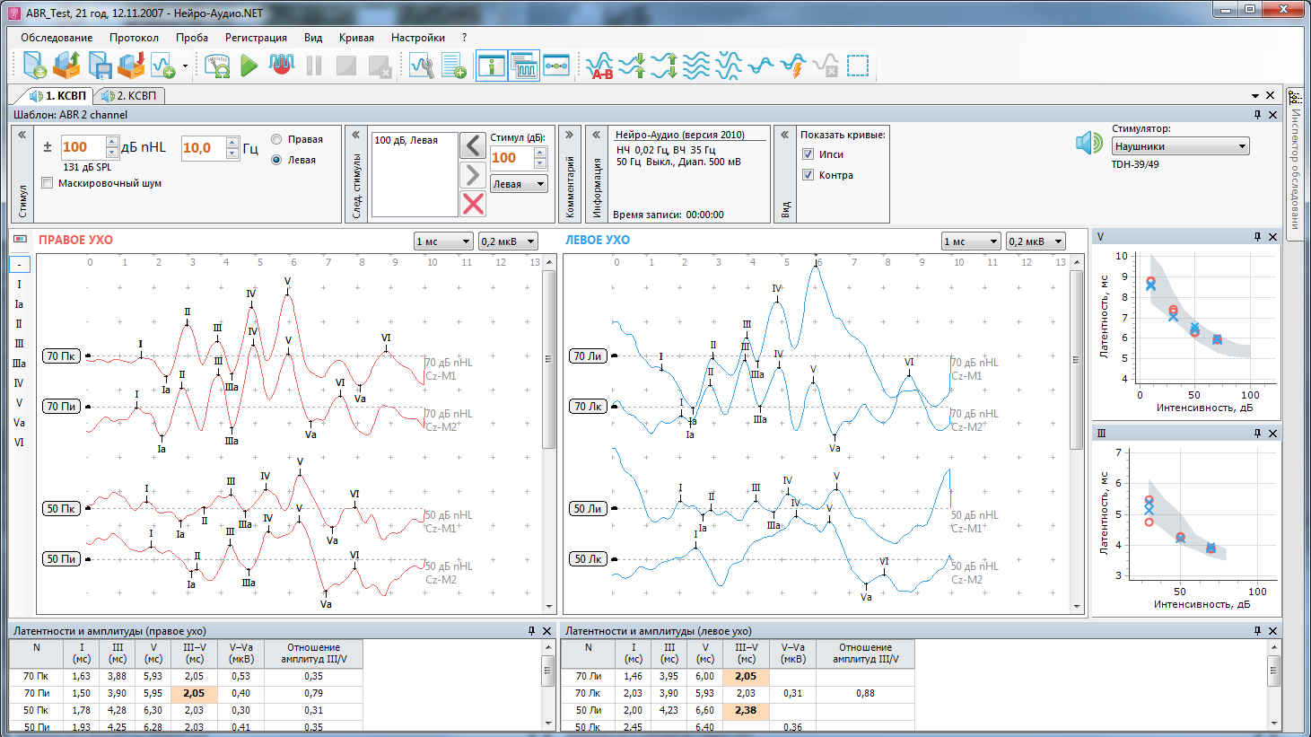Collapse the Вид panel chevron
Viewport: 1311px width, 737px height.
(784, 135)
